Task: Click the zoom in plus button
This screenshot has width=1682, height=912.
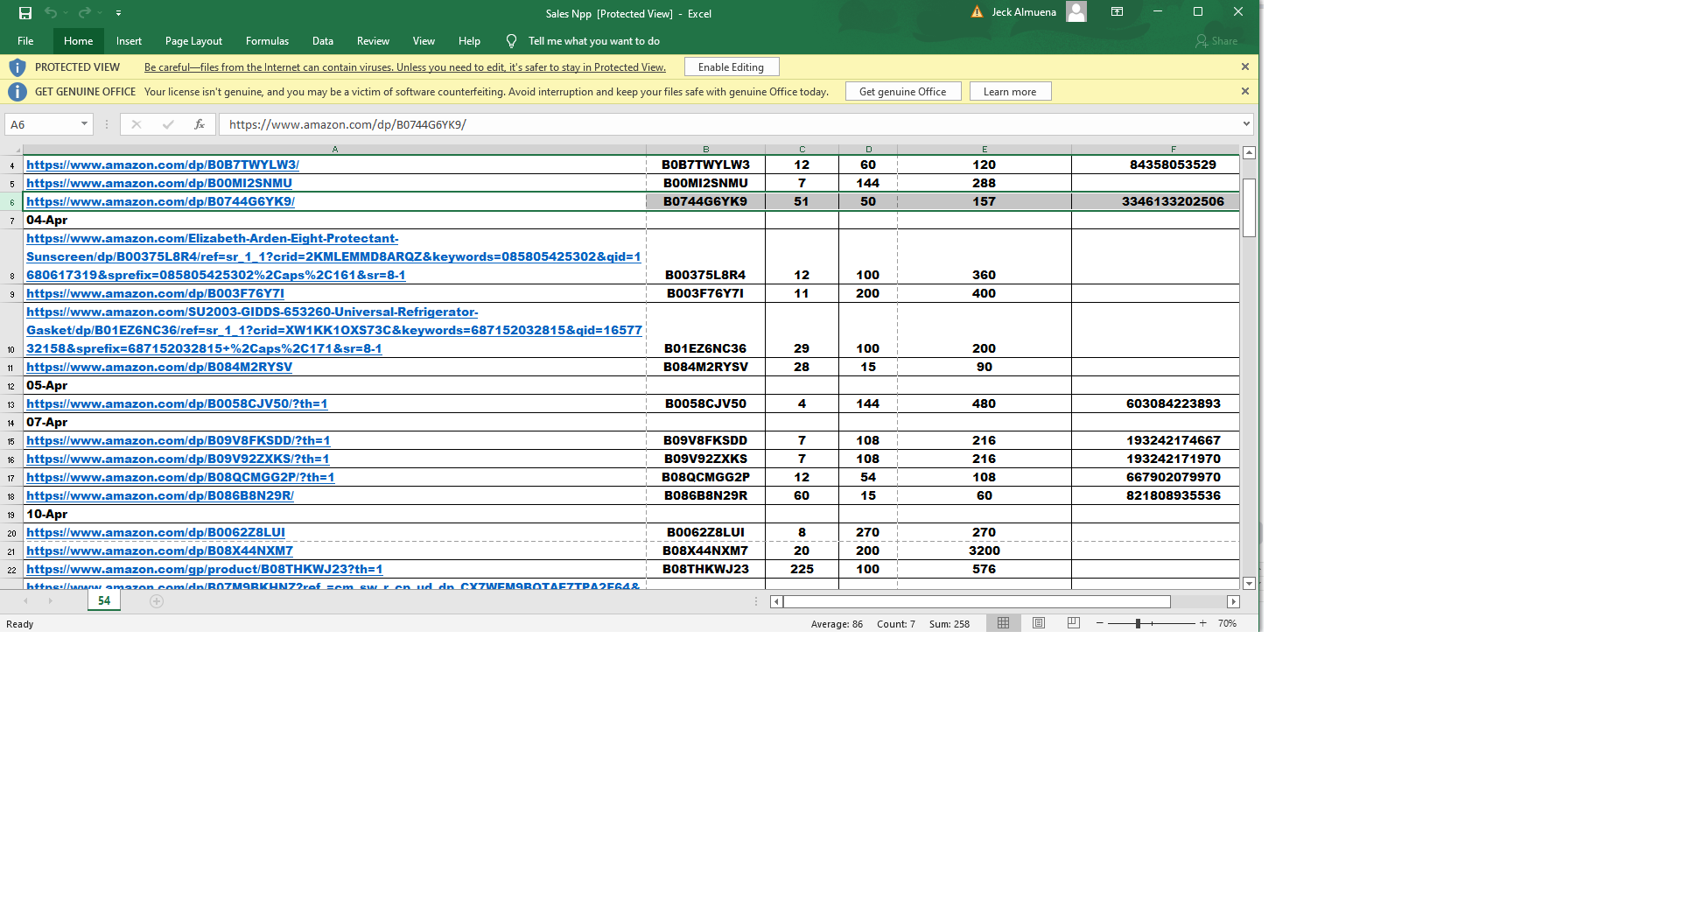Action: pyautogui.click(x=1203, y=623)
